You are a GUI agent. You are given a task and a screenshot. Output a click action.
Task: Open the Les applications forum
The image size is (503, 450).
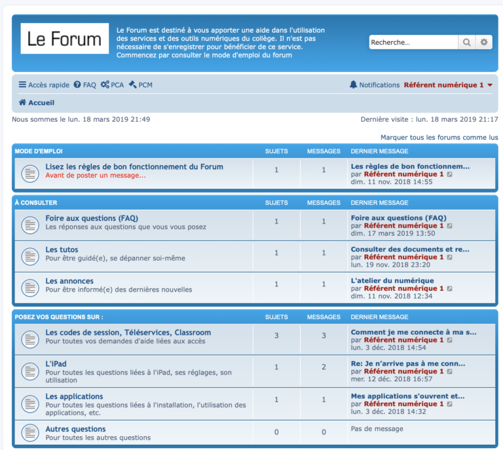click(74, 397)
